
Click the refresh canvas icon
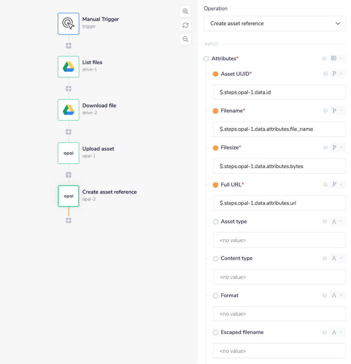[x=185, y=25]
